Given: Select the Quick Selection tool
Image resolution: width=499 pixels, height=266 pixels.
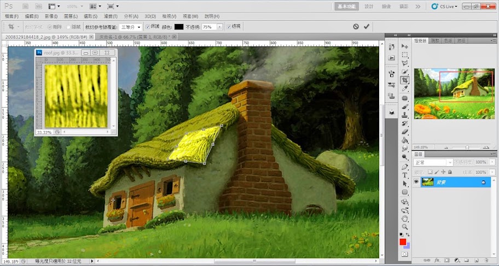Looking at the screenshot, I should tap(404, 72).
